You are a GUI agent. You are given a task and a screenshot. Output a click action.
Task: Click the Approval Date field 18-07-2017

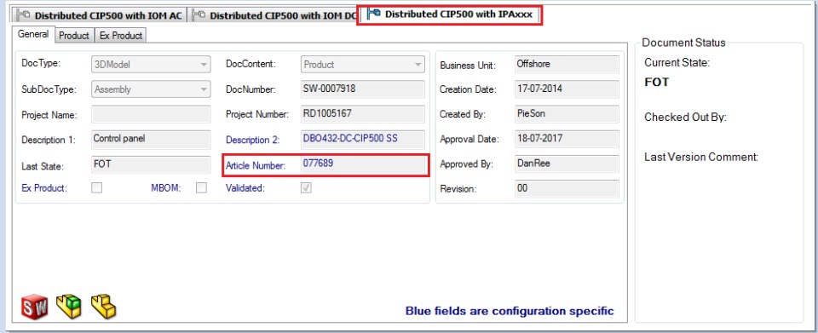[567, 139]
